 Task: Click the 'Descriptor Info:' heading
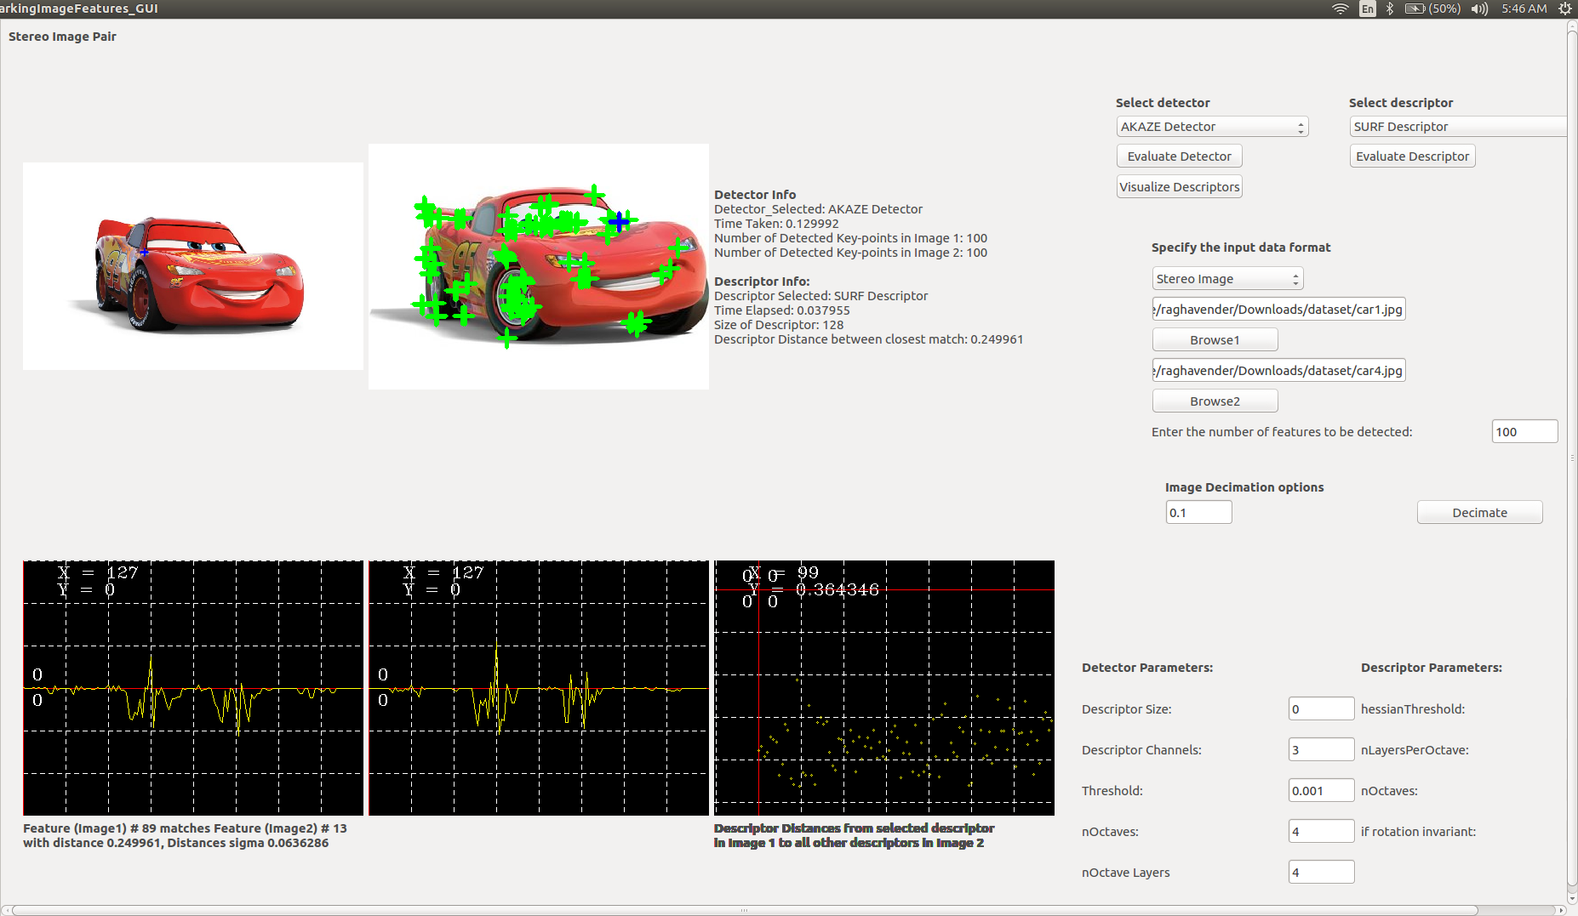[762, 282]
